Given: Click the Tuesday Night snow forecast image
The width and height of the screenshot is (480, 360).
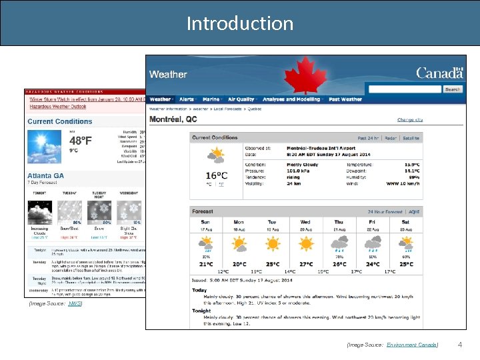Looking at the screenshot, I should click(99, 213).
